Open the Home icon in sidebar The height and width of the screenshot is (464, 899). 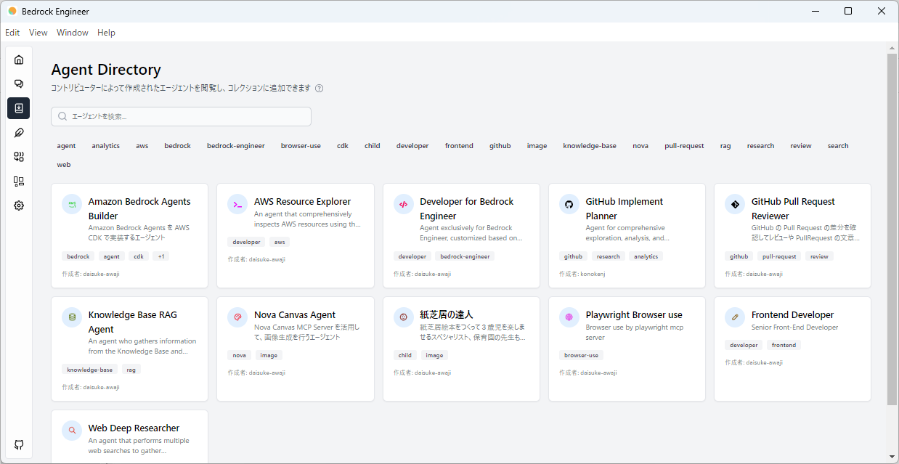coord(19,60)
